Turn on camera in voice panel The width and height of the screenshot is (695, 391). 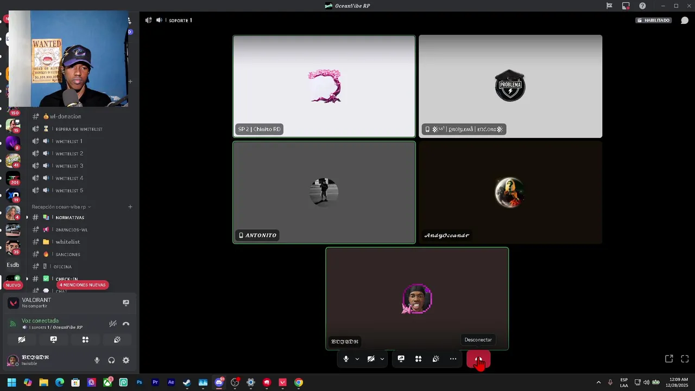point(22,339)
